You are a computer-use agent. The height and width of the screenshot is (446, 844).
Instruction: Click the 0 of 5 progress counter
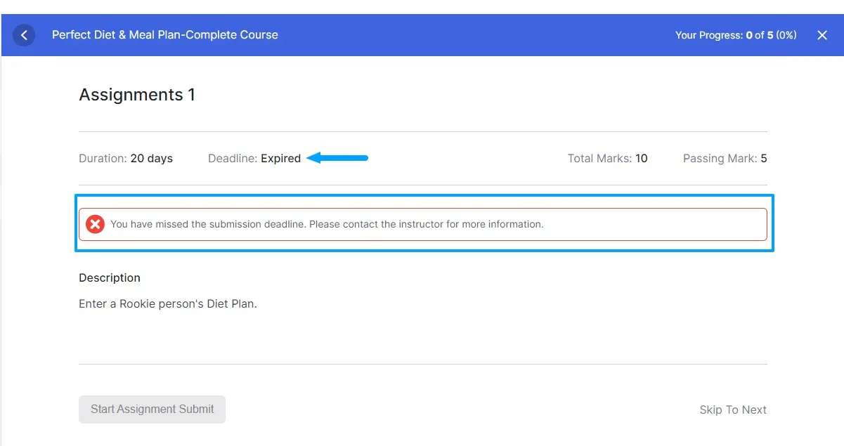click(x=756, y=34)
